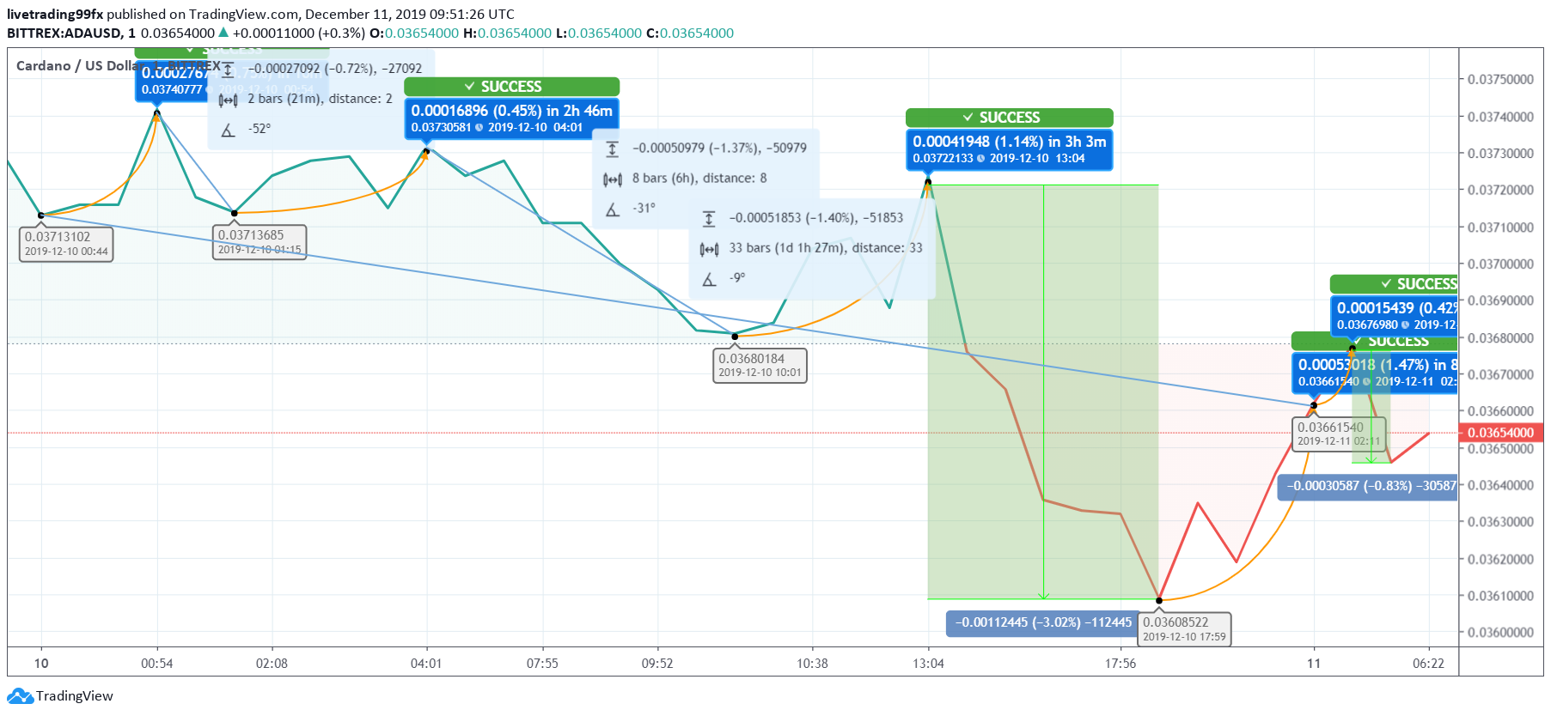
Task: Click the 13:04 time axis label
Action: 928,664
